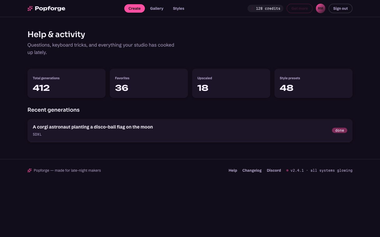Open the RM user avatar
Screen dimensions: 380x237
point(321,8)
